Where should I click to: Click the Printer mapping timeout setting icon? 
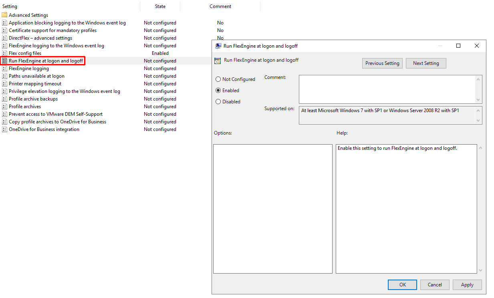coord(4,83)
